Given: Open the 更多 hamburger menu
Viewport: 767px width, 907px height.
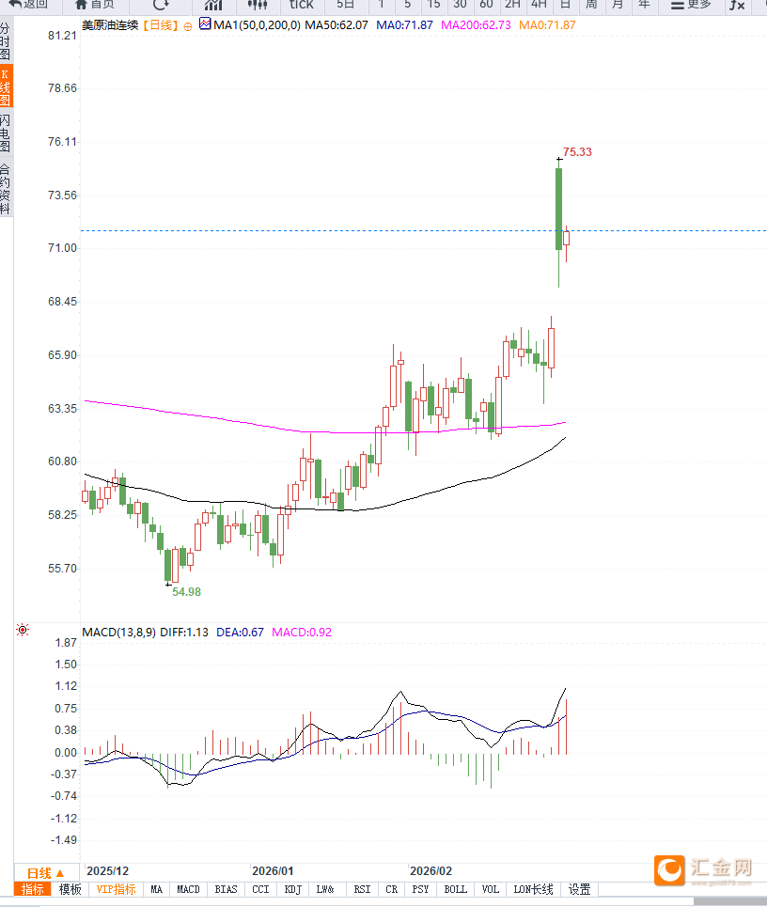Looking at the screenshot, I should [x=691, y=5].
